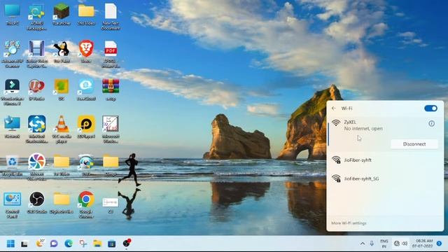Open the Tux Paint penguin shortcut
Screen dimensions: 448x252
click(62, 51)
